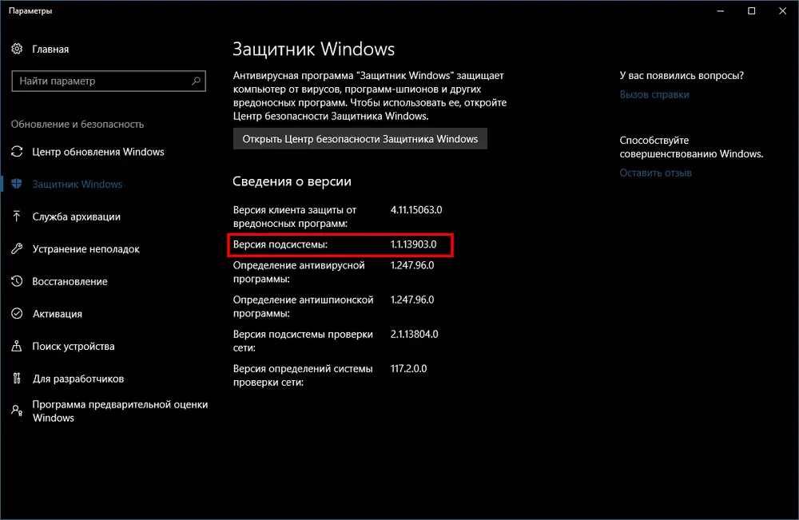
Task: Click the search magnifier in the search box
Action: click(x=195, y=81)
